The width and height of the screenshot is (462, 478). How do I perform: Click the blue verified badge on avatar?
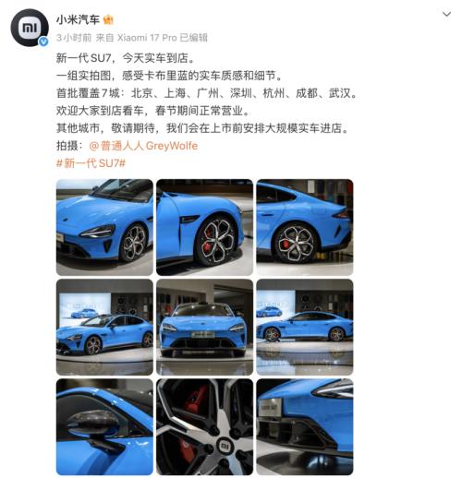(x=43, y=42)
